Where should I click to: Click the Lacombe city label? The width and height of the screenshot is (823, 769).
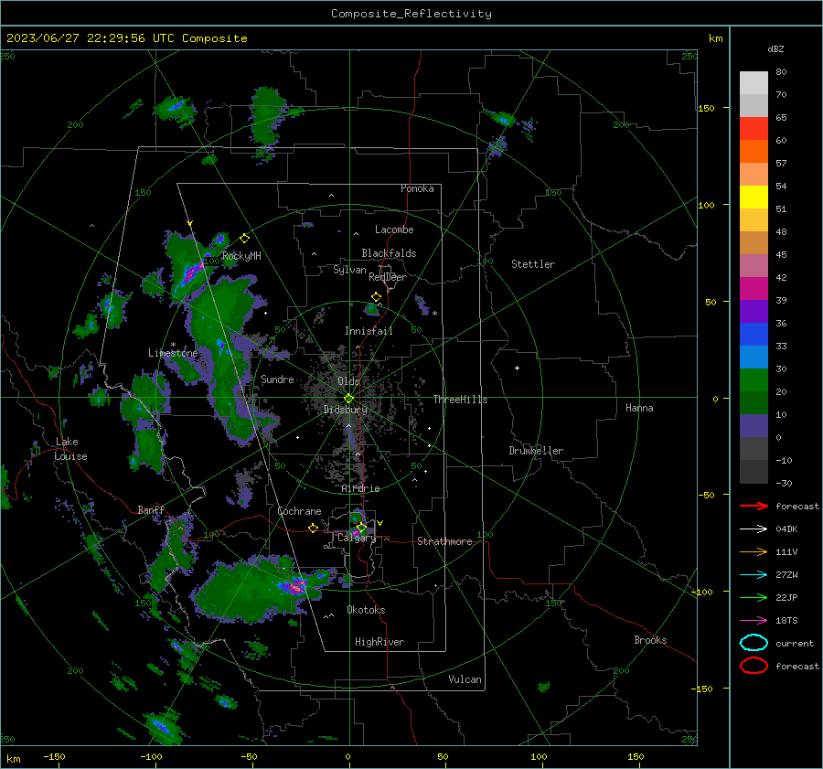394,230
